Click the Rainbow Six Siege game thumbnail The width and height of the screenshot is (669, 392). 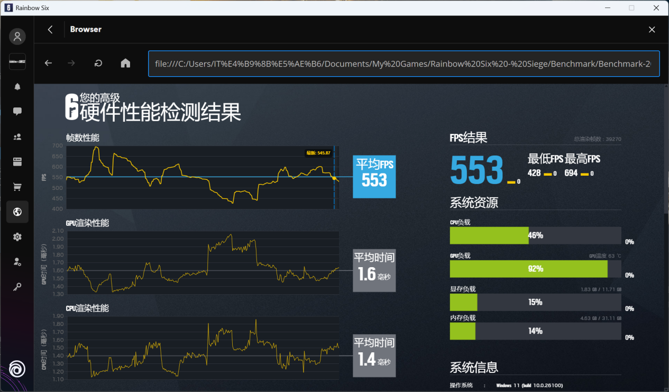click(17, 62)
